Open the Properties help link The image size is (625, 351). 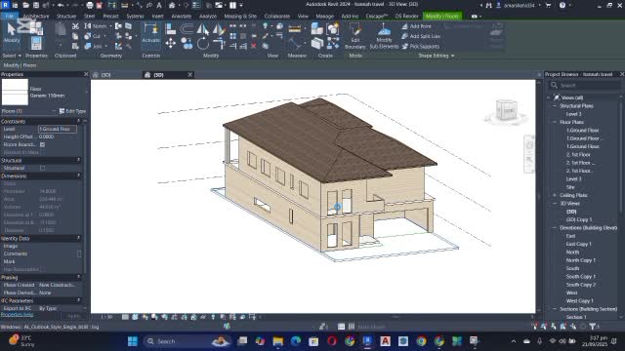(17, 314)
